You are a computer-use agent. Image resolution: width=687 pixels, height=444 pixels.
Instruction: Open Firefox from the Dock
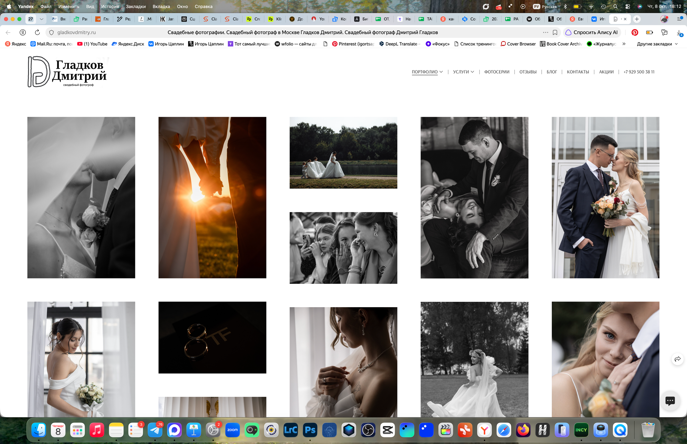click(x=523, y=430)
